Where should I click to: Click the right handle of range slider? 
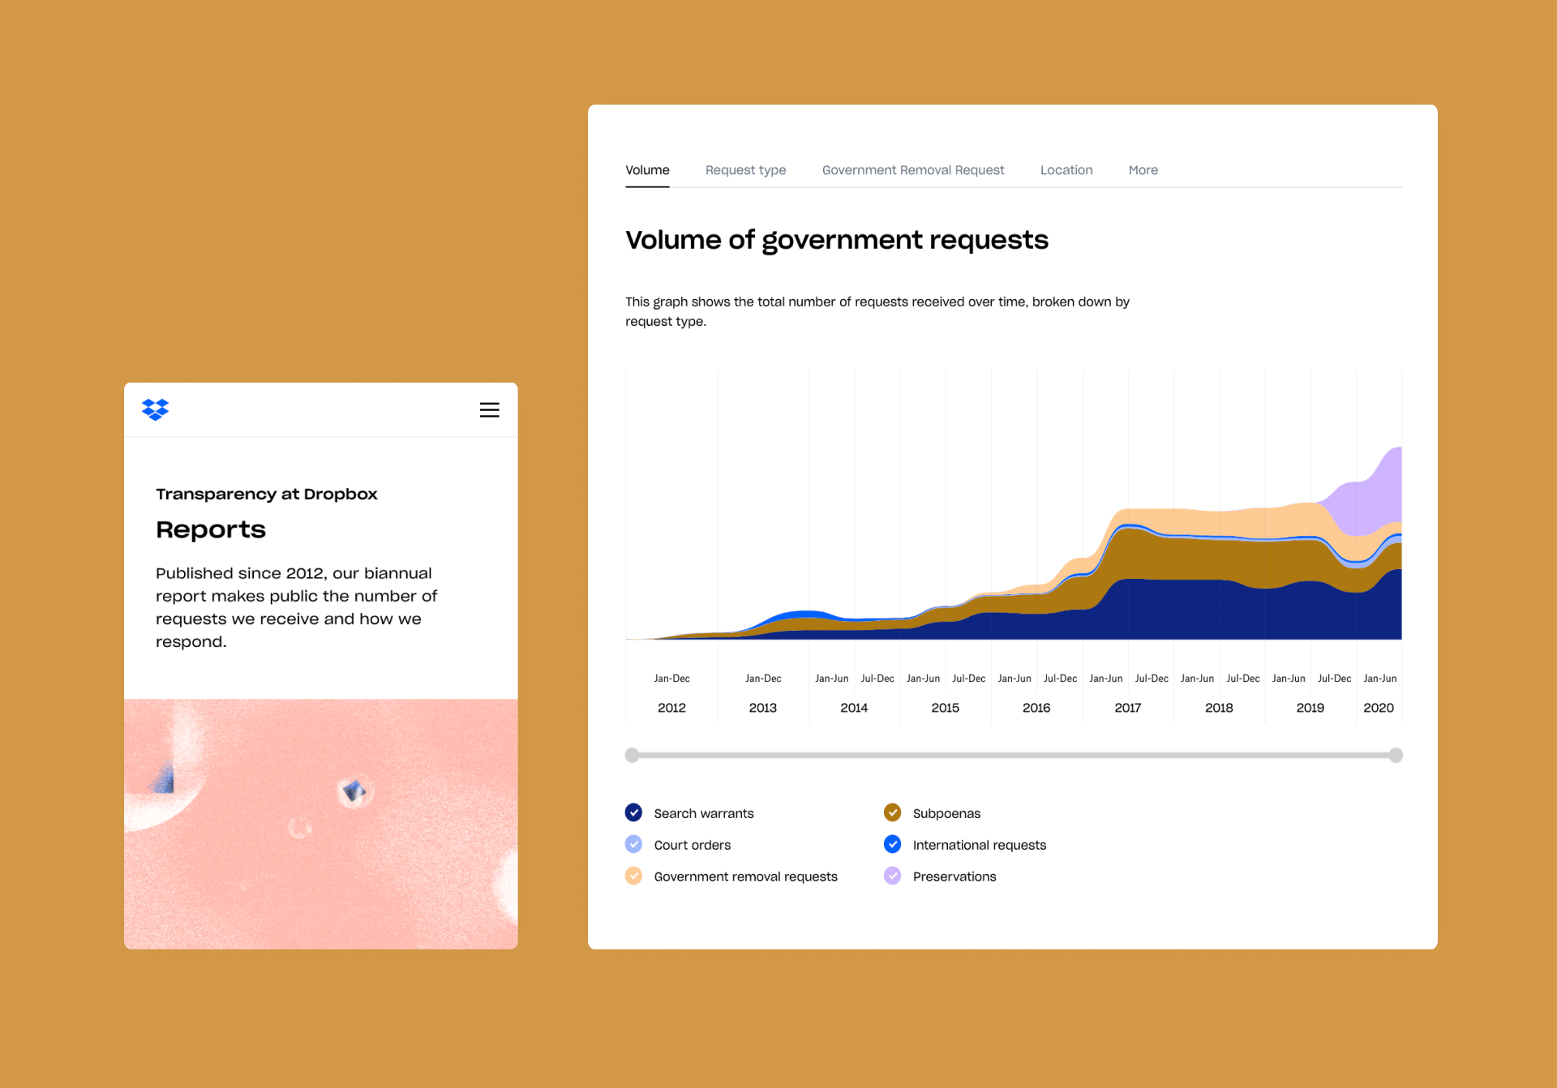point(1396,756)
